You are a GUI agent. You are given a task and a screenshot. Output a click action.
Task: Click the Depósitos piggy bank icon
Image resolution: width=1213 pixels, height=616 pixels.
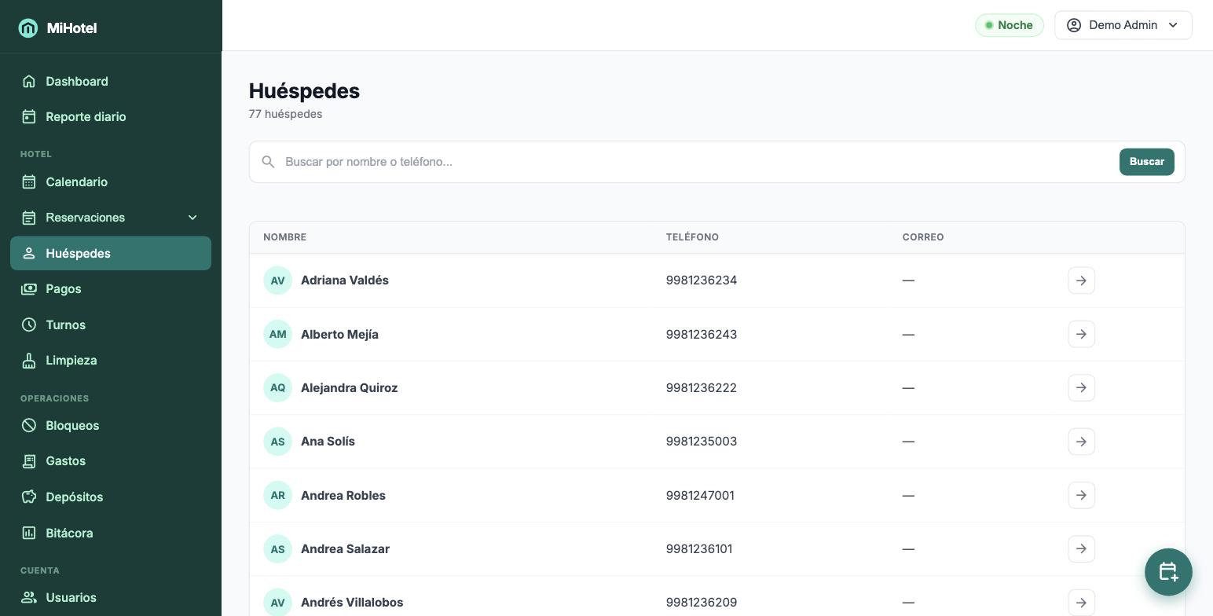coord(29,497)
